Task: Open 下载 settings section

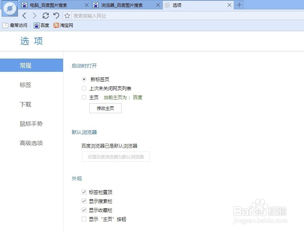Action: (x=25, y=104)
